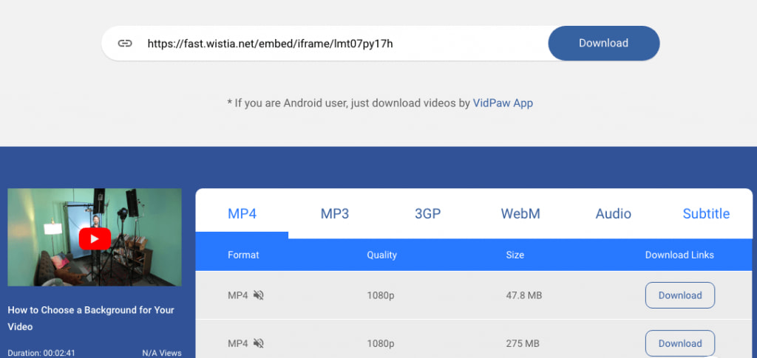This screenshot has height=358, width=757.
Task: Click the MP4 format label in 275 MB row
Action: [x=237, y=343]
